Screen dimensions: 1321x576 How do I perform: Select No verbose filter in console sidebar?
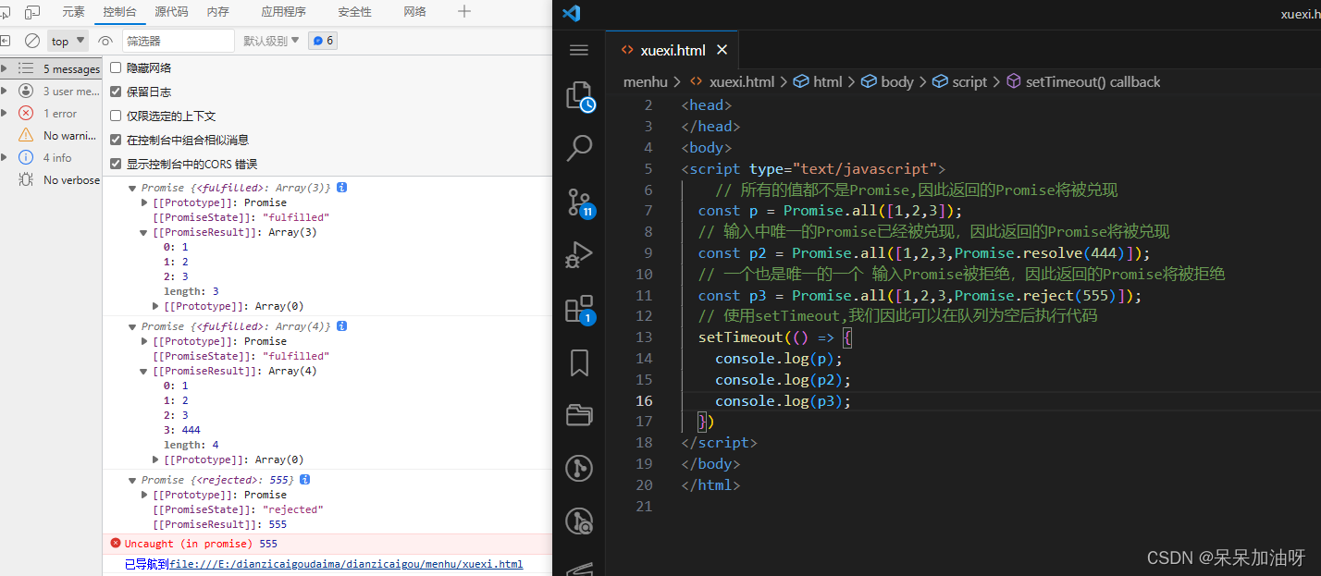point(51,180)
